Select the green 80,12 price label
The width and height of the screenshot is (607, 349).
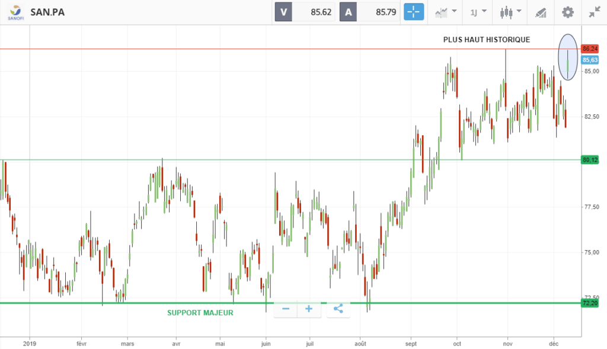tap(590, 160)
